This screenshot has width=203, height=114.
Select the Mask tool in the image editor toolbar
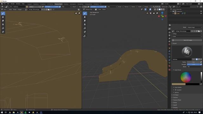(x=3, y=32)
